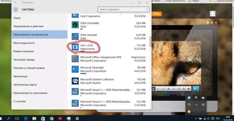234x121 pixels.
Task: Open Уведомления и действия section
Action: coord(28,26)
